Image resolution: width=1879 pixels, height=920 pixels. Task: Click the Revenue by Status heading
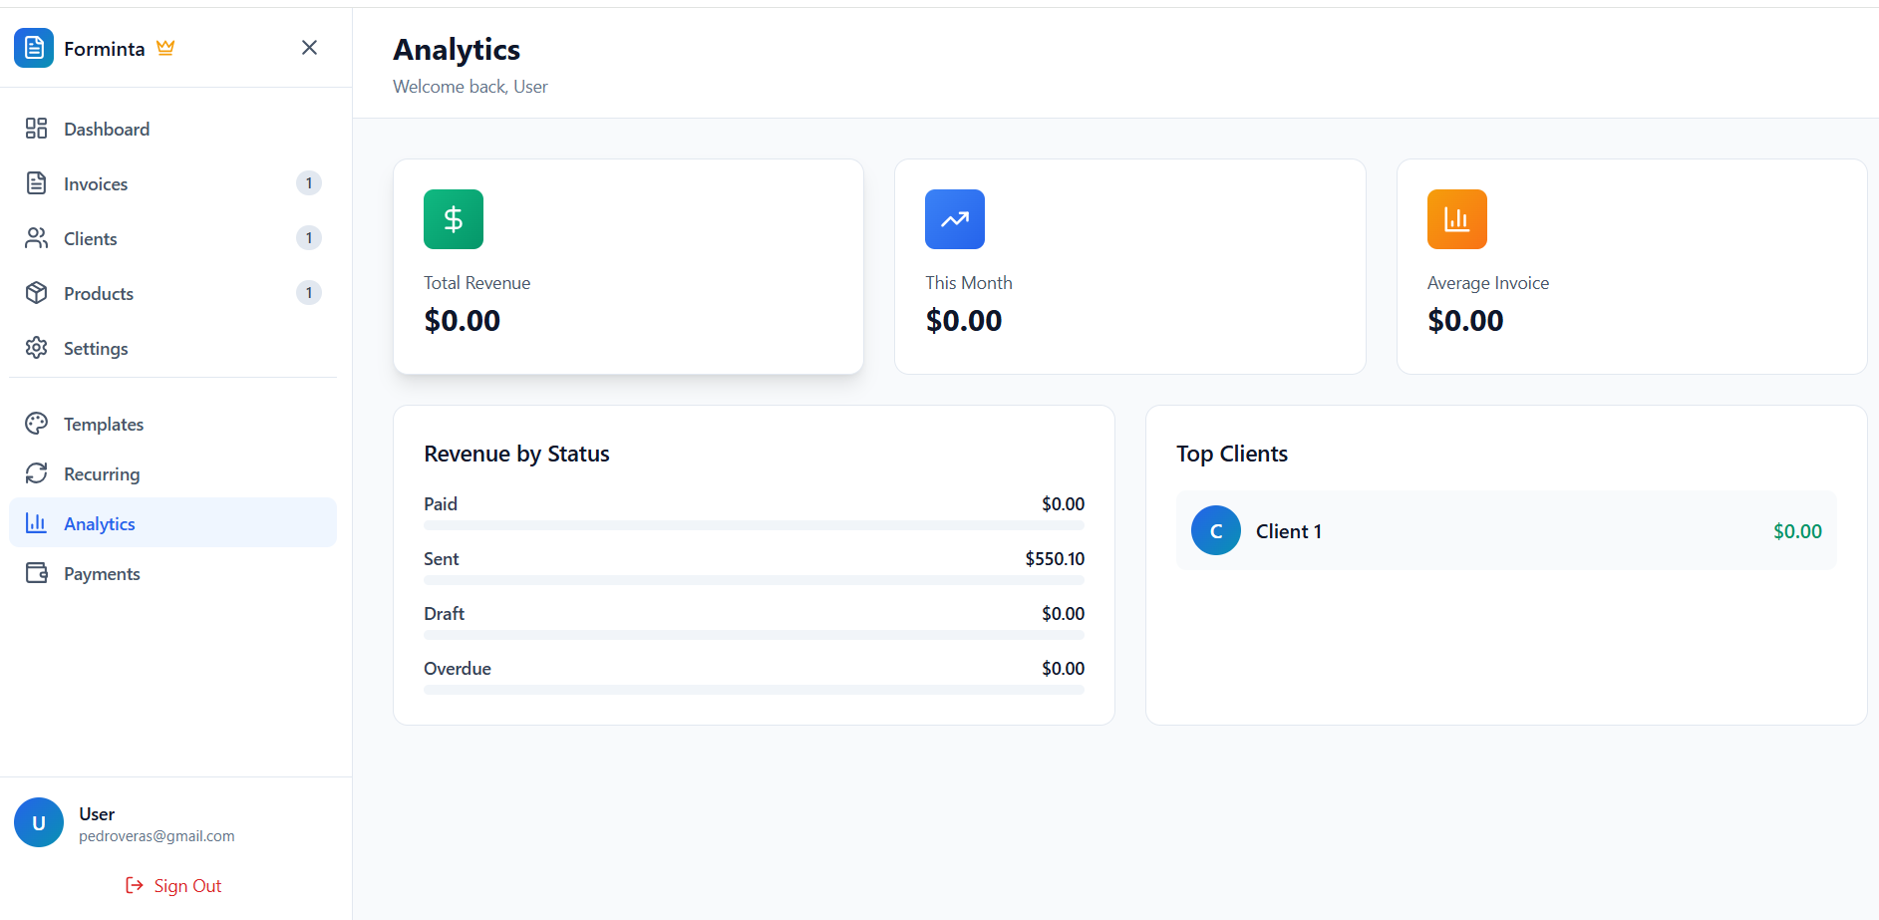tap(516, 454)
